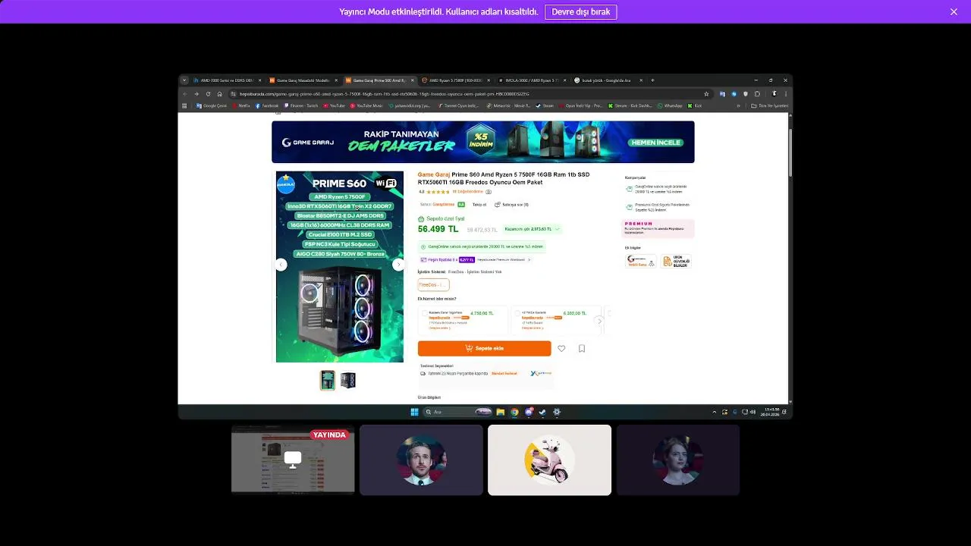Image resolution: width=971 pixels, height=546 pixels.
Task: Open Chrome from the taskbar
Action: point(514,412)
